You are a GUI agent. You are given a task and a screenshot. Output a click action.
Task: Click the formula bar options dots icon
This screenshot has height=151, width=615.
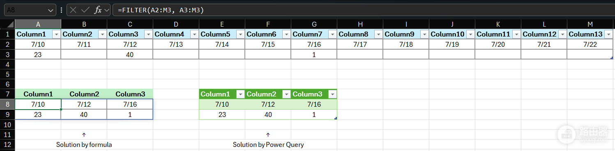[x=62, y=10]
